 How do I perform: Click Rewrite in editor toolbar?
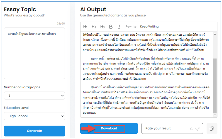coord(131,26)
